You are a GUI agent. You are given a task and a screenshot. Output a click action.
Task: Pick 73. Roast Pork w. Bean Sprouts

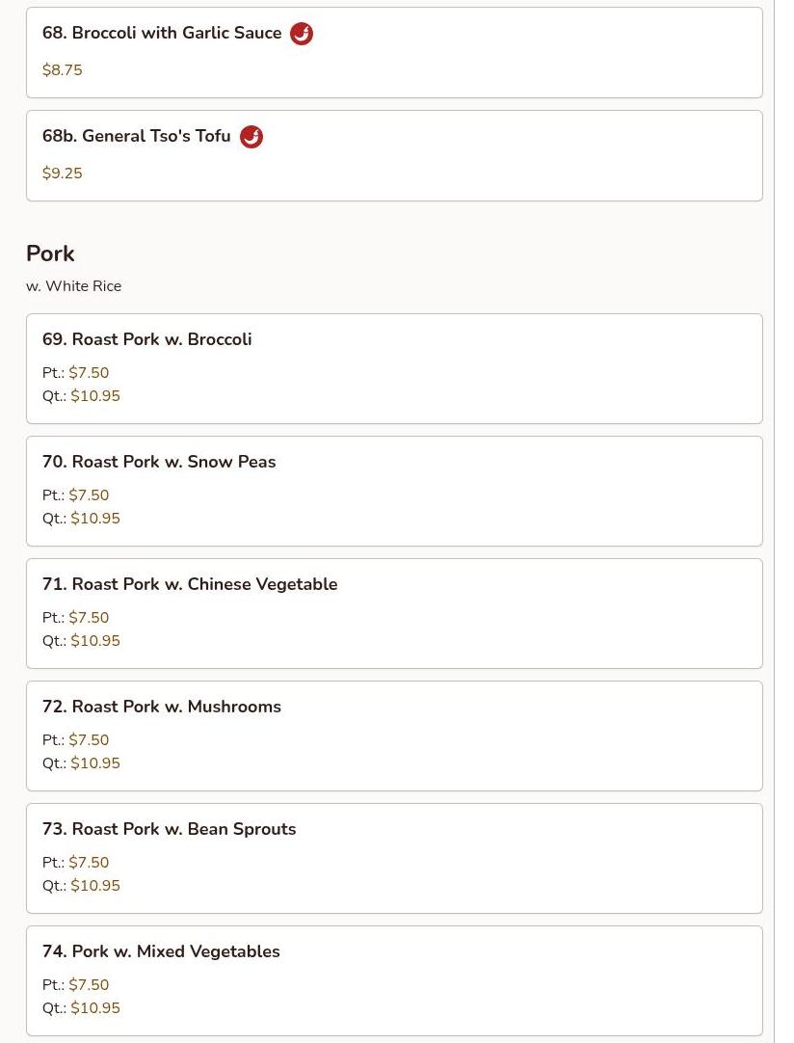point(170,829)
